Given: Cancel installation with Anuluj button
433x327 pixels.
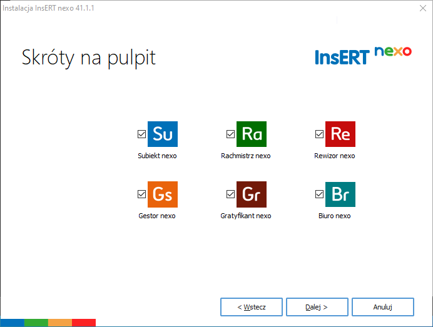Looking at the screenshot, I should click(383, 307).
